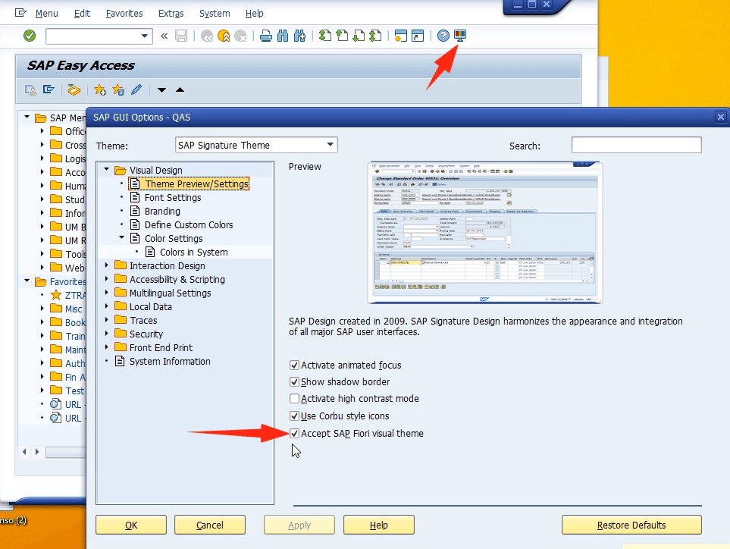
Task: Open the Help menu
Action: point(254,14)
